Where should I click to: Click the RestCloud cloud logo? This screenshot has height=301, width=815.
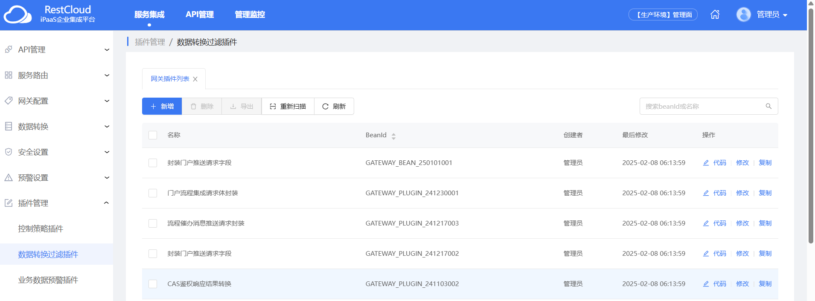[x=17, y=14]
